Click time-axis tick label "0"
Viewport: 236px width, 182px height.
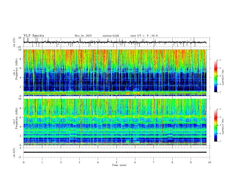coord(24,162)
